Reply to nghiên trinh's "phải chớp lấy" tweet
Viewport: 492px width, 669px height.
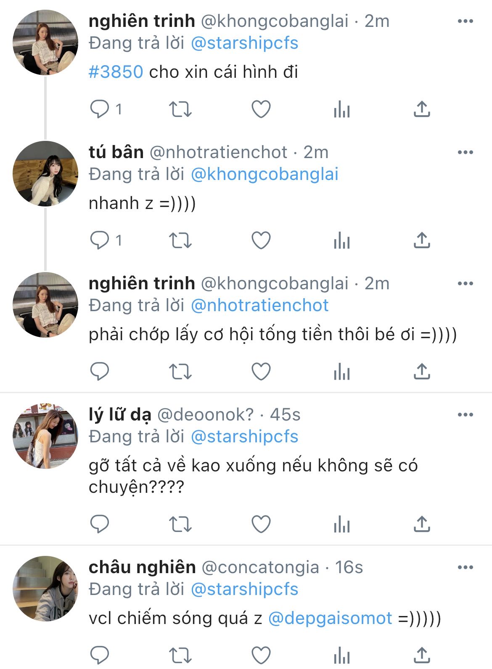tap(100, 372)
